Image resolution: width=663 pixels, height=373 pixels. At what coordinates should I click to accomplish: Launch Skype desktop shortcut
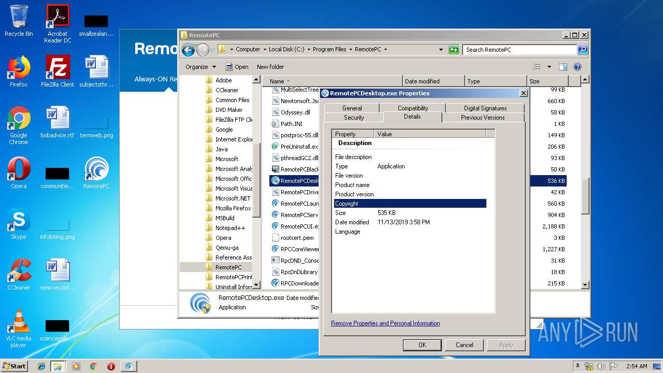pos(19,224)
